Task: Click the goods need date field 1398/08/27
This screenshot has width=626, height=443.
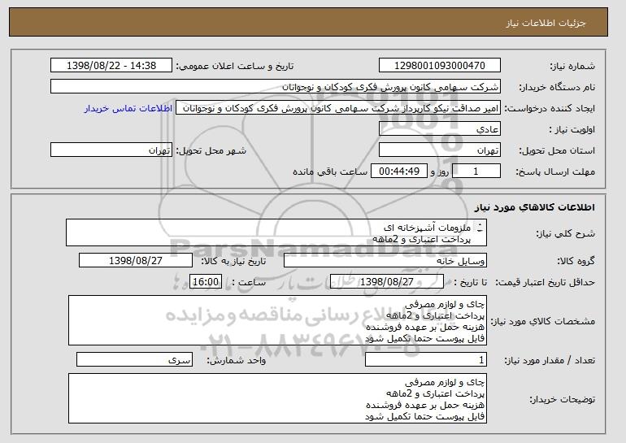Action: pyautogui.click(x=136, y=261)
